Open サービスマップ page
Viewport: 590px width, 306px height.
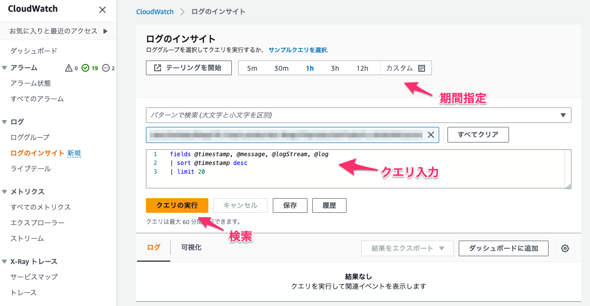click(34, 277)
